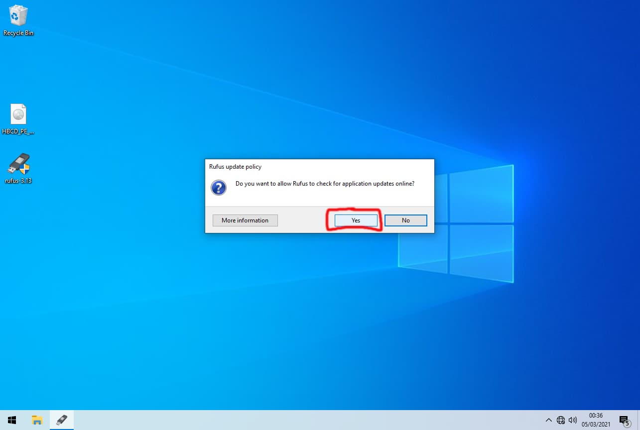The width and height of the screenshot is (640, 430).
Task: Click the 'Rufus update policy' dialog title
Action: (x=235, y=167)
